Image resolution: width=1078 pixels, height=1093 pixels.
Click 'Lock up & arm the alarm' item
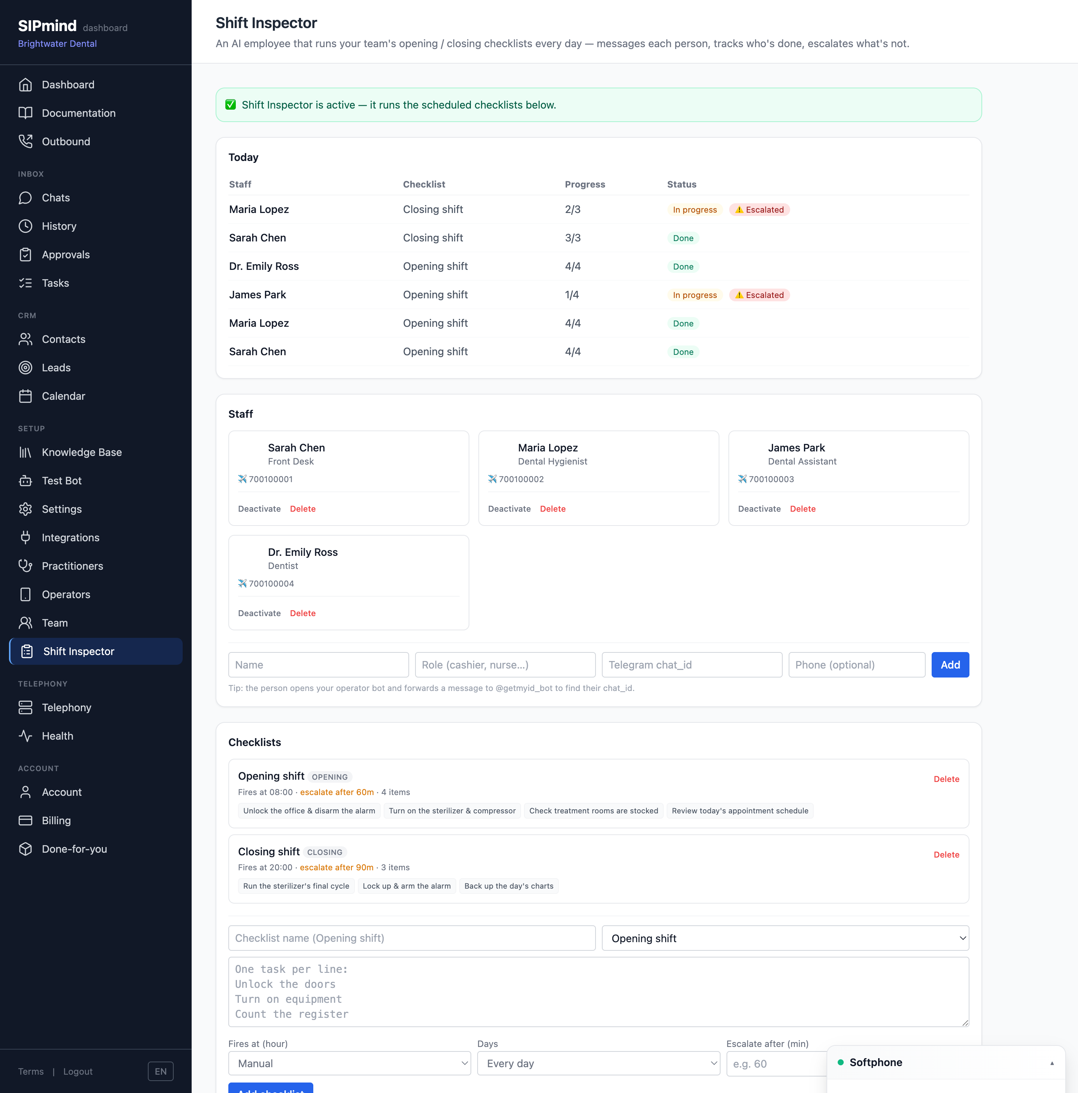click(406, 886)
